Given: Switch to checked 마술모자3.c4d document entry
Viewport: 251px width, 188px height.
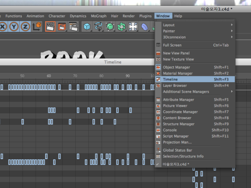Looking at the screenshot, I should [195, 164].
